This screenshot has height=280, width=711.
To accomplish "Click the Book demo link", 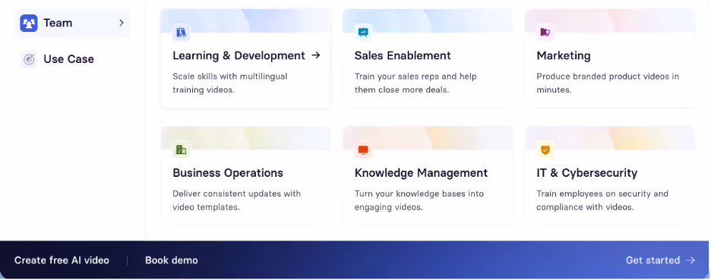I will 172,260.
